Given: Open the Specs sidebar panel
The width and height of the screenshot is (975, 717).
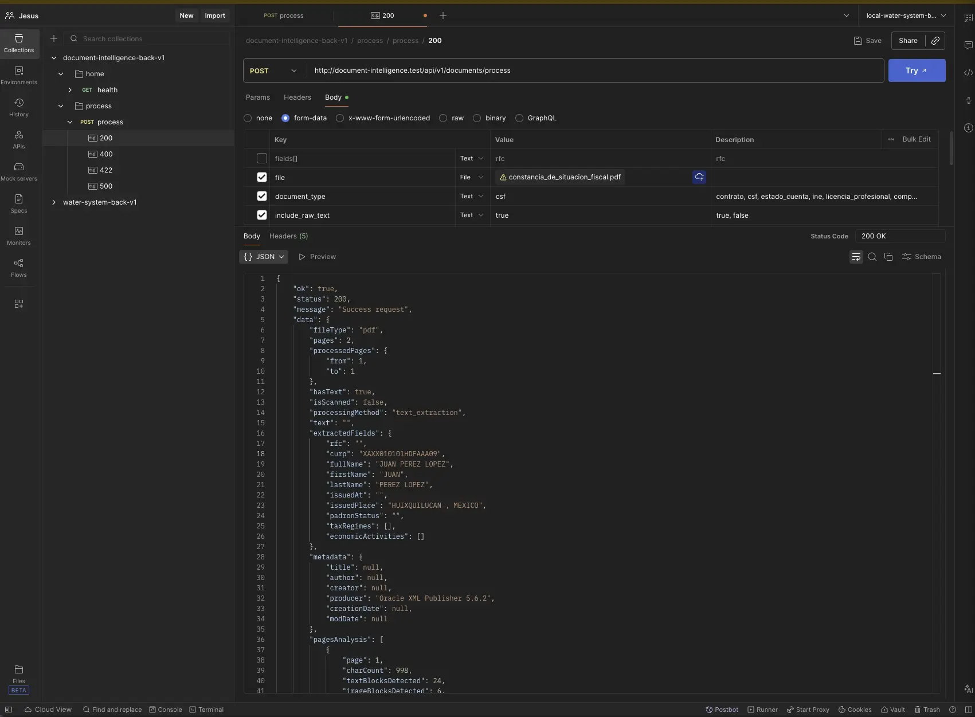Looking at the screenshot, I should point(19,203).
